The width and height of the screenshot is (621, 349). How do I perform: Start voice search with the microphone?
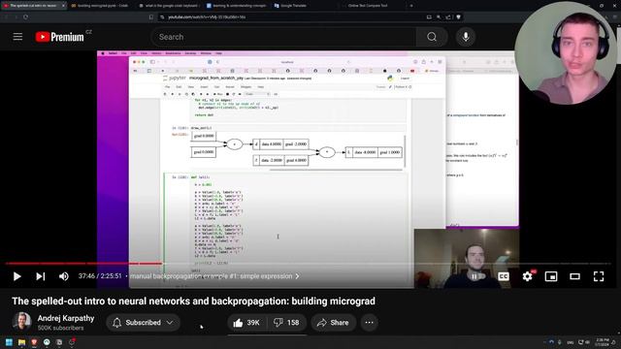pos(466,37)
